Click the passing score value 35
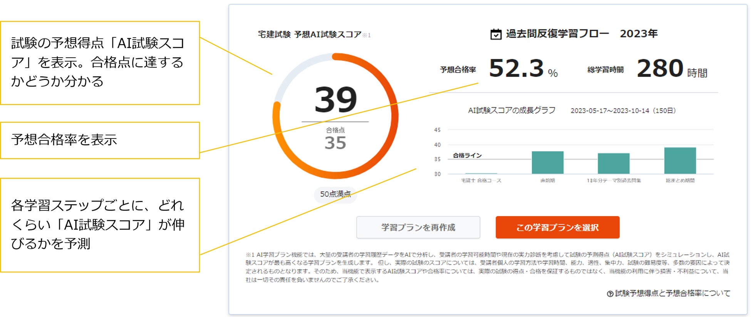This screenshot has height=317, width=751. pyautogui.click(x=335, y=143)
